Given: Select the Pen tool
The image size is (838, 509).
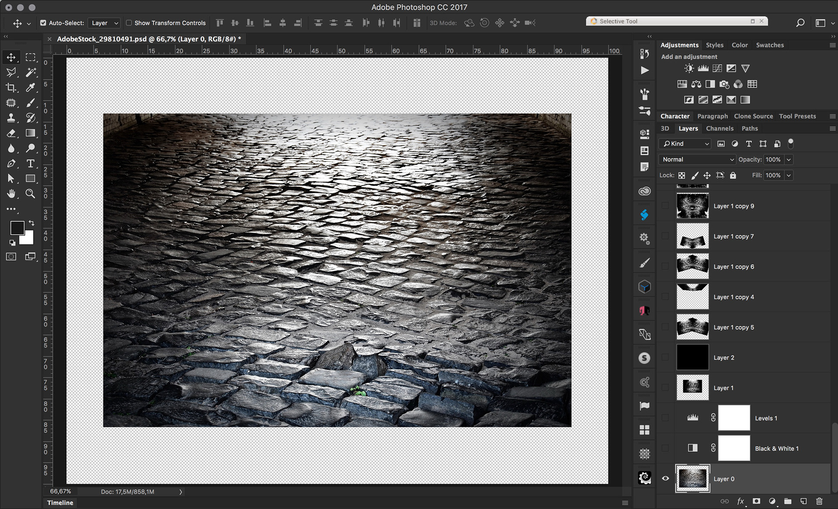Looking at the screenshot, I should point(11,164).
